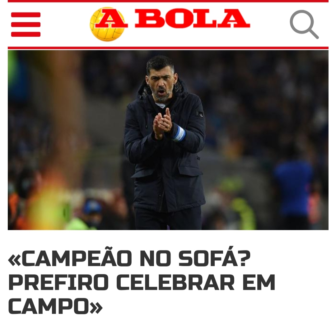Click the magnifying glass search icon

coord(304,24)
